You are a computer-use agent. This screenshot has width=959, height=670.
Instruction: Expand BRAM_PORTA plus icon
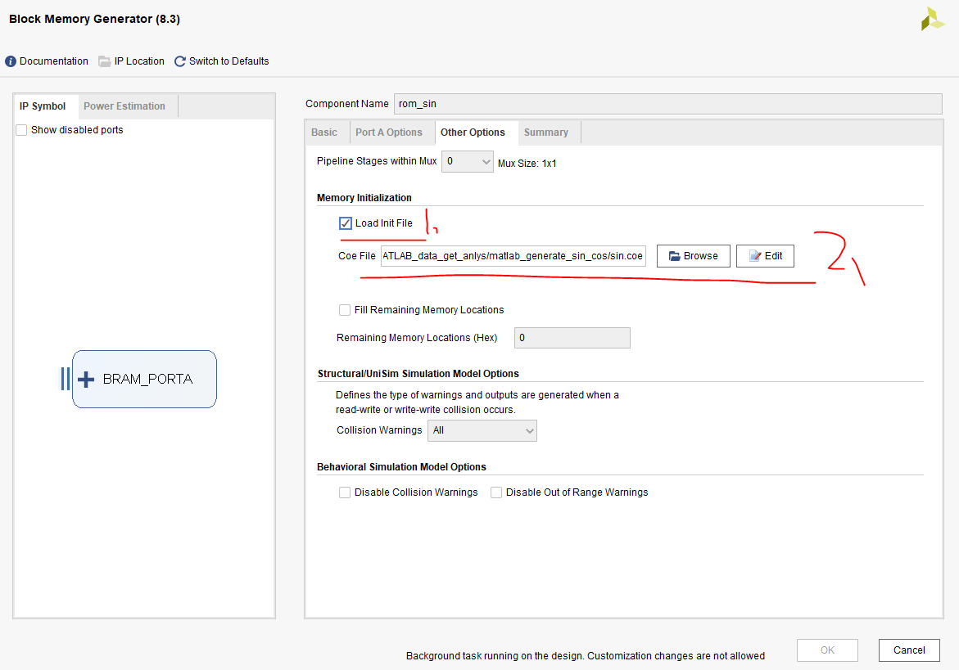86,380
